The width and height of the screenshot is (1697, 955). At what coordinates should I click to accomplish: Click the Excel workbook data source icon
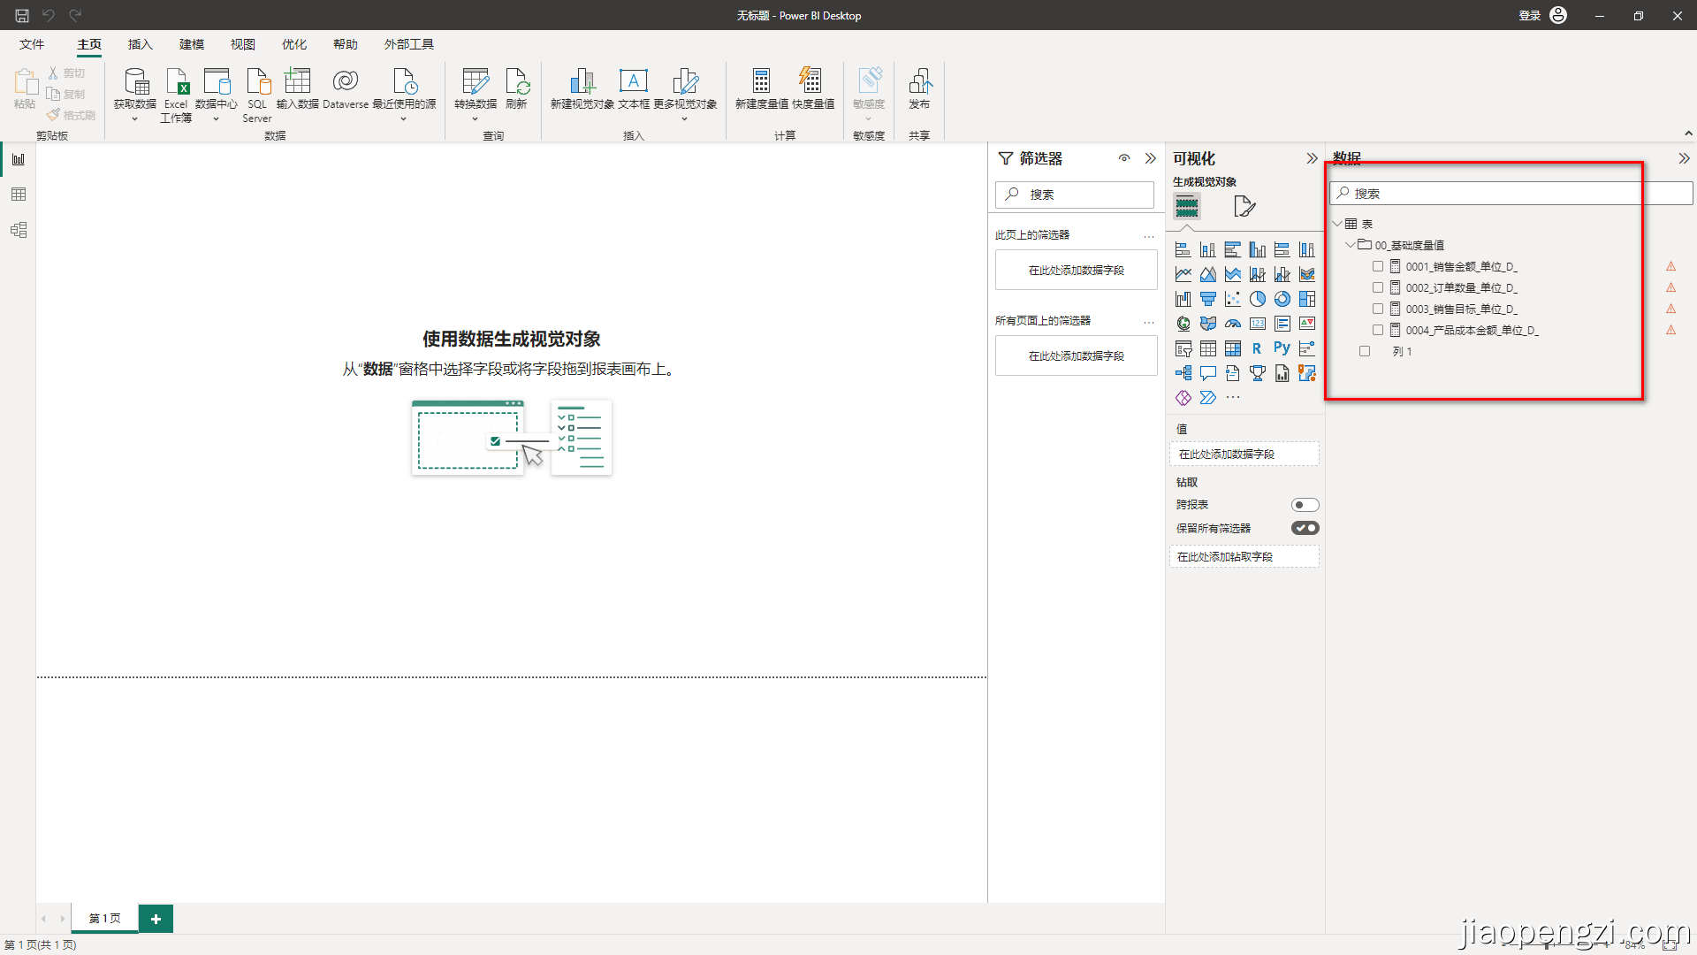pos(176,82)
